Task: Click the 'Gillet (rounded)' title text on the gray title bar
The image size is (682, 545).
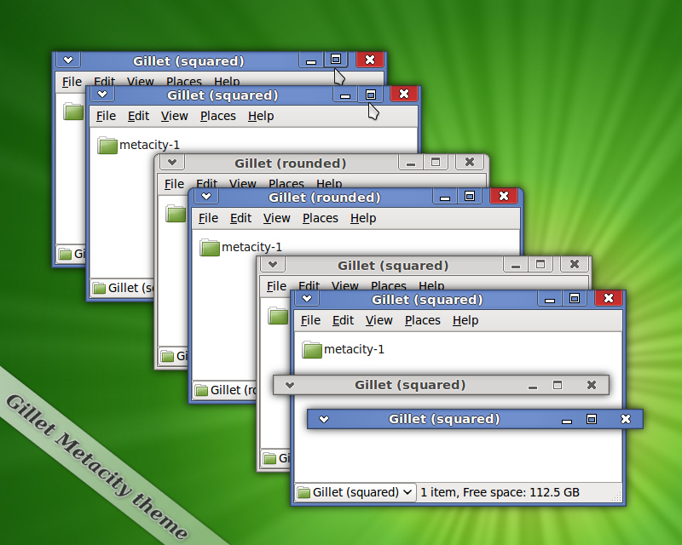Action: [x=290, y=163]
